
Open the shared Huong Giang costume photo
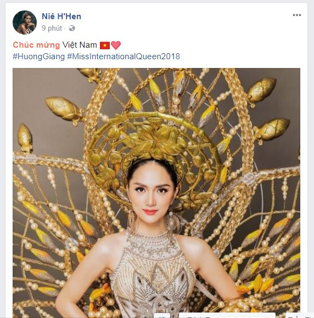pos(156,193)
